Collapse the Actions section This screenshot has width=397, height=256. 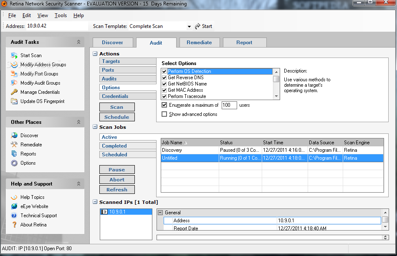95,54
